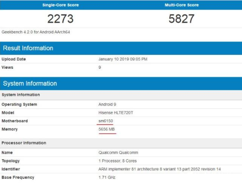Viewport: 242px width, 183px height.
Task: Click the gray System Information subheader row
Action: click(x=121, y=95)
